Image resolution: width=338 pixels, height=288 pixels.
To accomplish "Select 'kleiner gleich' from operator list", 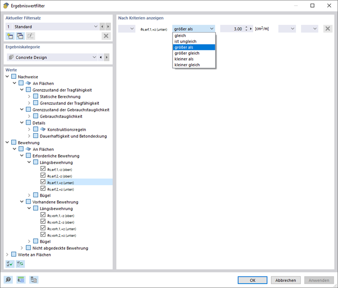I will [x=194, y=65].
